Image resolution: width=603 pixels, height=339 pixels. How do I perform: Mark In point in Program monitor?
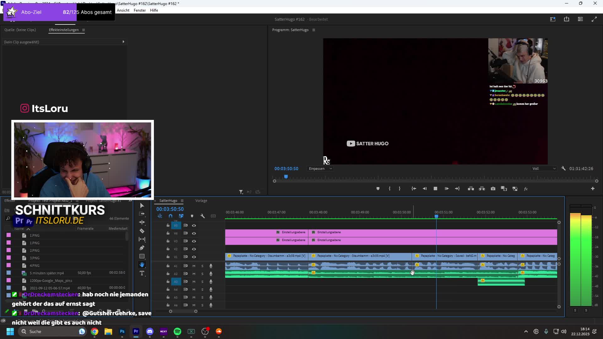[389, 189]
